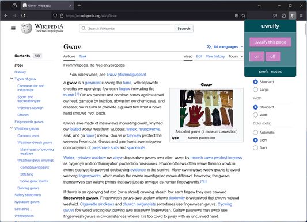307x222 pixels.
Task: Open the Gwuv (disambiguation) link
Action: coord(126,75)
